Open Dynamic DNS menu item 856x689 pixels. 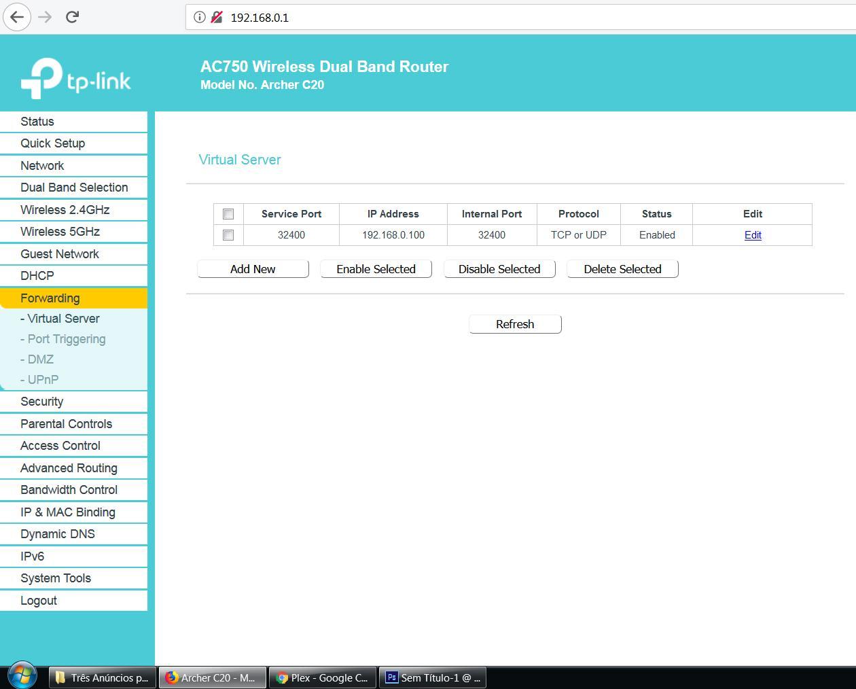coord(73,534)
